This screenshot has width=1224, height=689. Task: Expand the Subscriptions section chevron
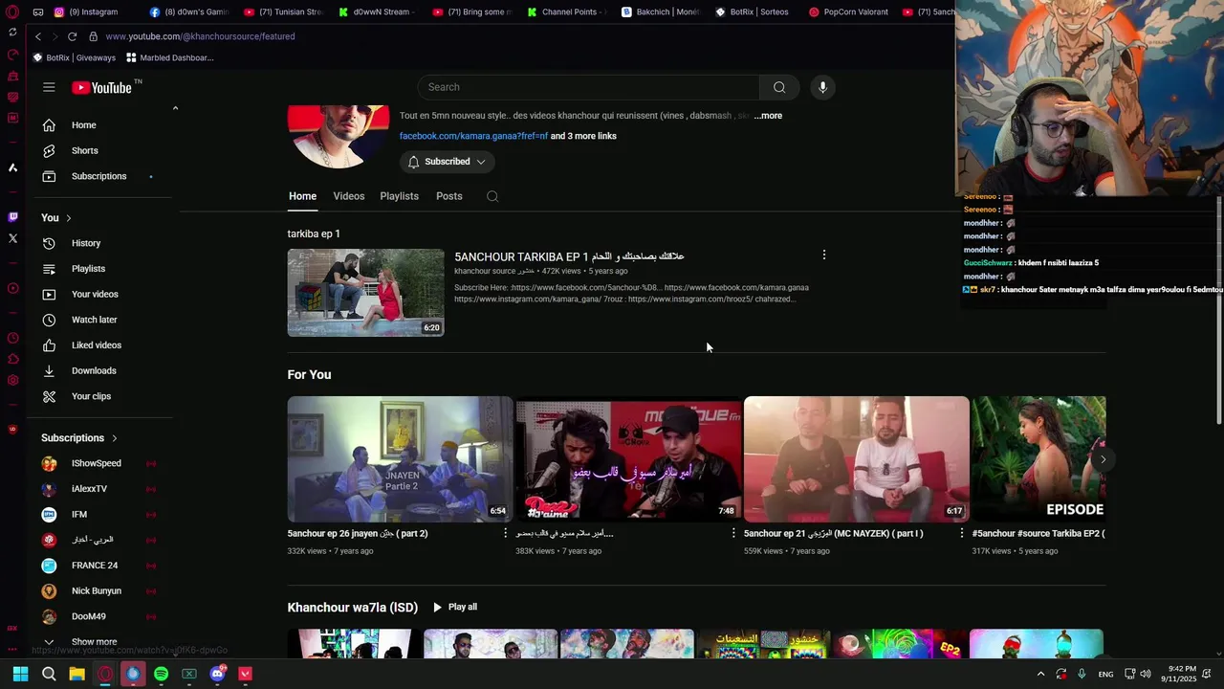[114, 438]
